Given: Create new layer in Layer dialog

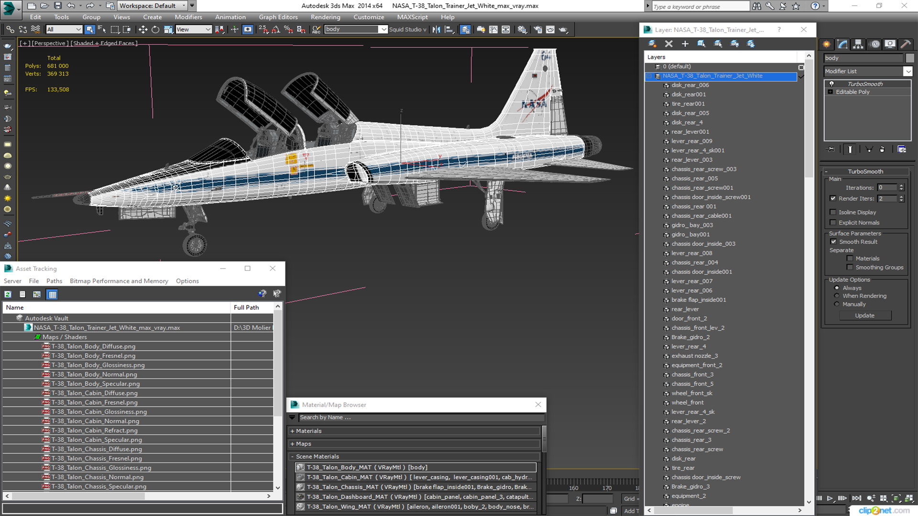Looking at the screenshot, I should pos(652,43).
